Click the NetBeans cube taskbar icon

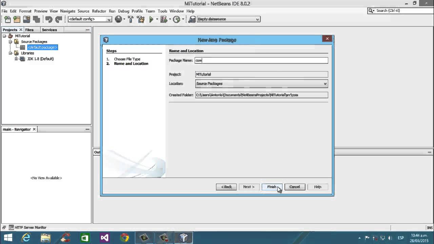coord(183,238)
